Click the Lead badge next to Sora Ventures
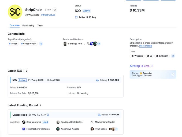This screenshot has height=137, width=182. tap(45, 122)
